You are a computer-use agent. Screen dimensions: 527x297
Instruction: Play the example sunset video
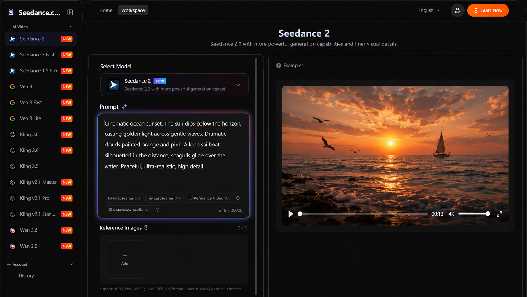(x=291, y=214)
